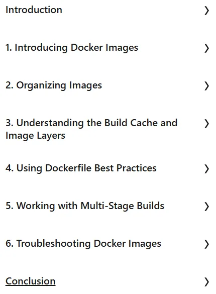Click chevron next to Understanding the Build Cache
Viewport: 216px width, 294px height.
coord(206,124)
